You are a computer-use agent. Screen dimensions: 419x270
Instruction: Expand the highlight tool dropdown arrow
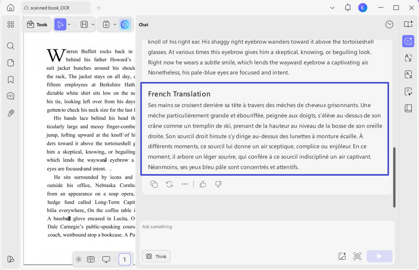[93, 24]
